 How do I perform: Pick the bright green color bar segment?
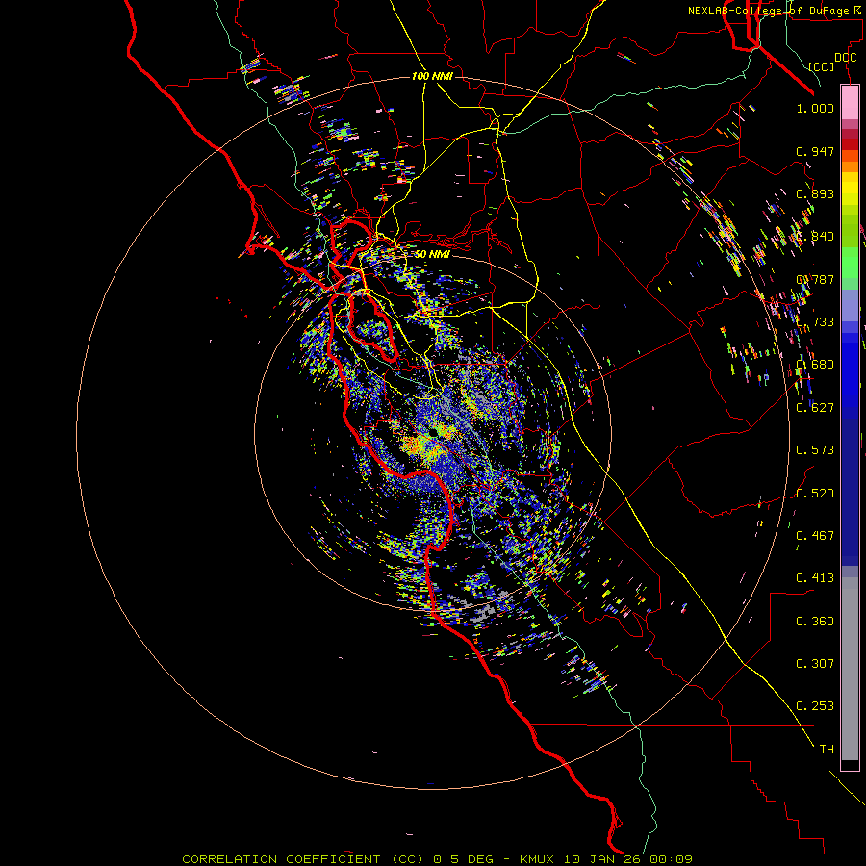[x=850, y=263]
